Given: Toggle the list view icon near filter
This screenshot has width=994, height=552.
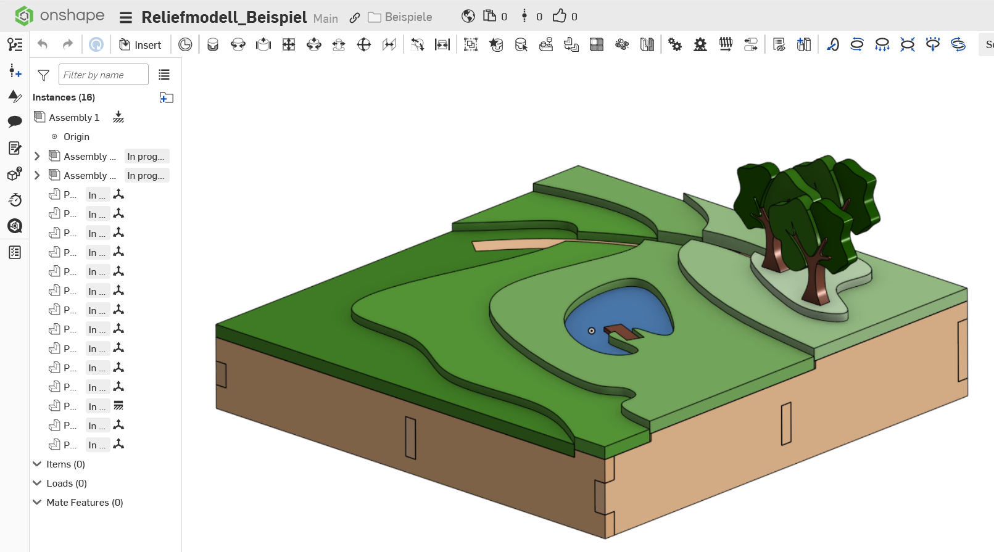Looking at the screenshot, I should pos(164,75).
